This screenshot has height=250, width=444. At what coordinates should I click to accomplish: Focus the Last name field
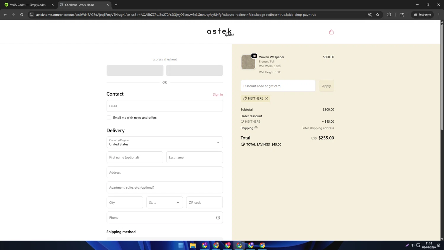[x=194, y=157]
